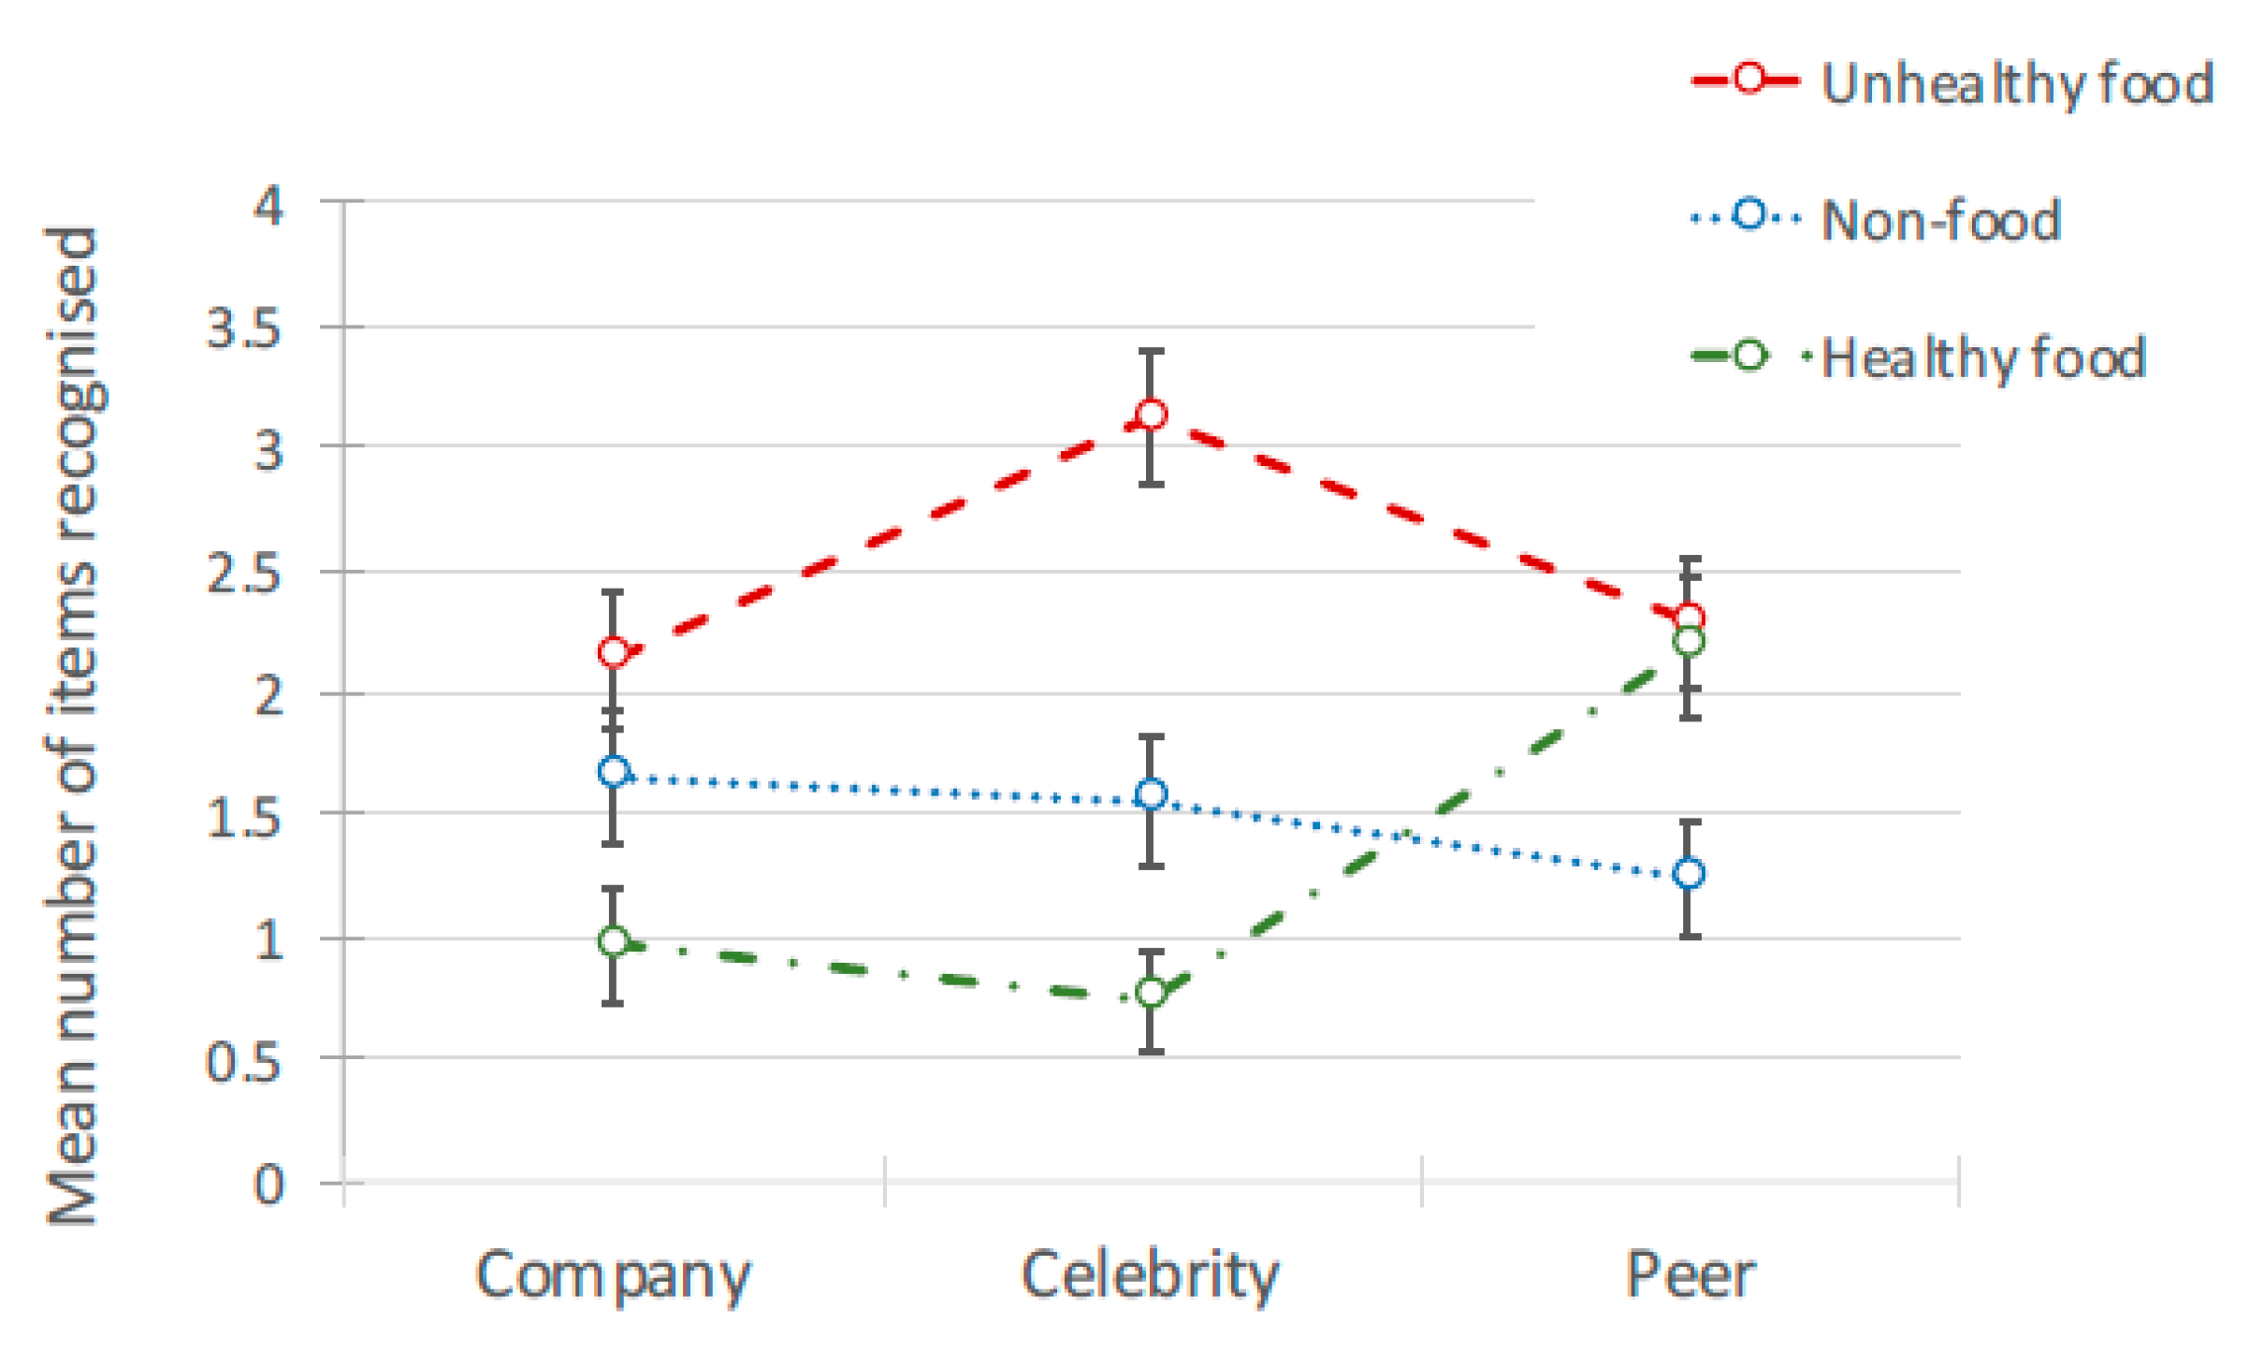Viewport: 2249px width, 1353px height.
Task: Click the green Healthy food legend marker
Action: coord(1747,356)
